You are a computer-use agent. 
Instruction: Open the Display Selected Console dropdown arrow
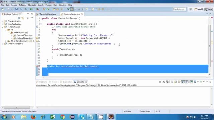click(198, 82)
